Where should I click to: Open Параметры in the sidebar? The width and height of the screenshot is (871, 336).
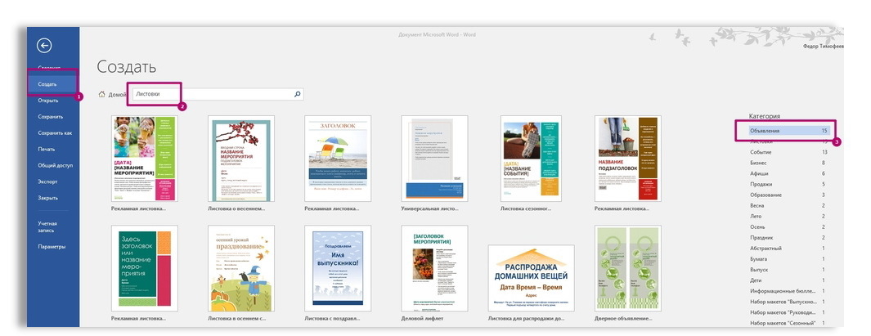click(51, 246)
